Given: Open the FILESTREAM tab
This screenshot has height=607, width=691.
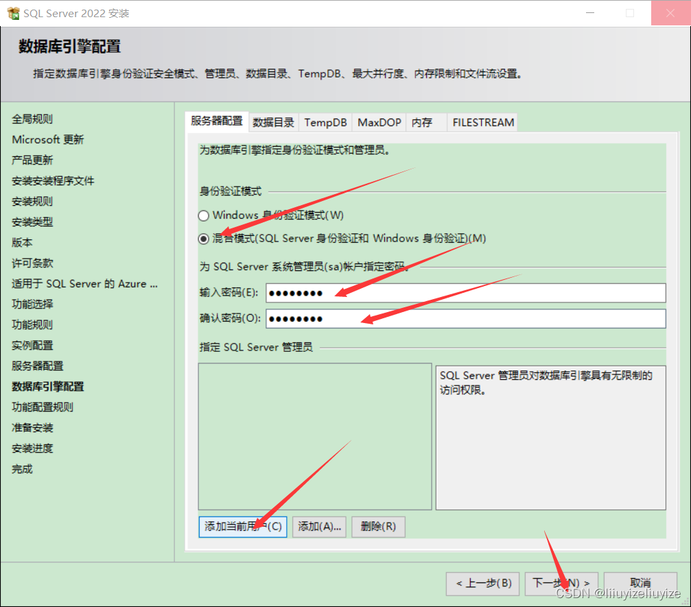Looking at the screenshot, I should 483,123.
